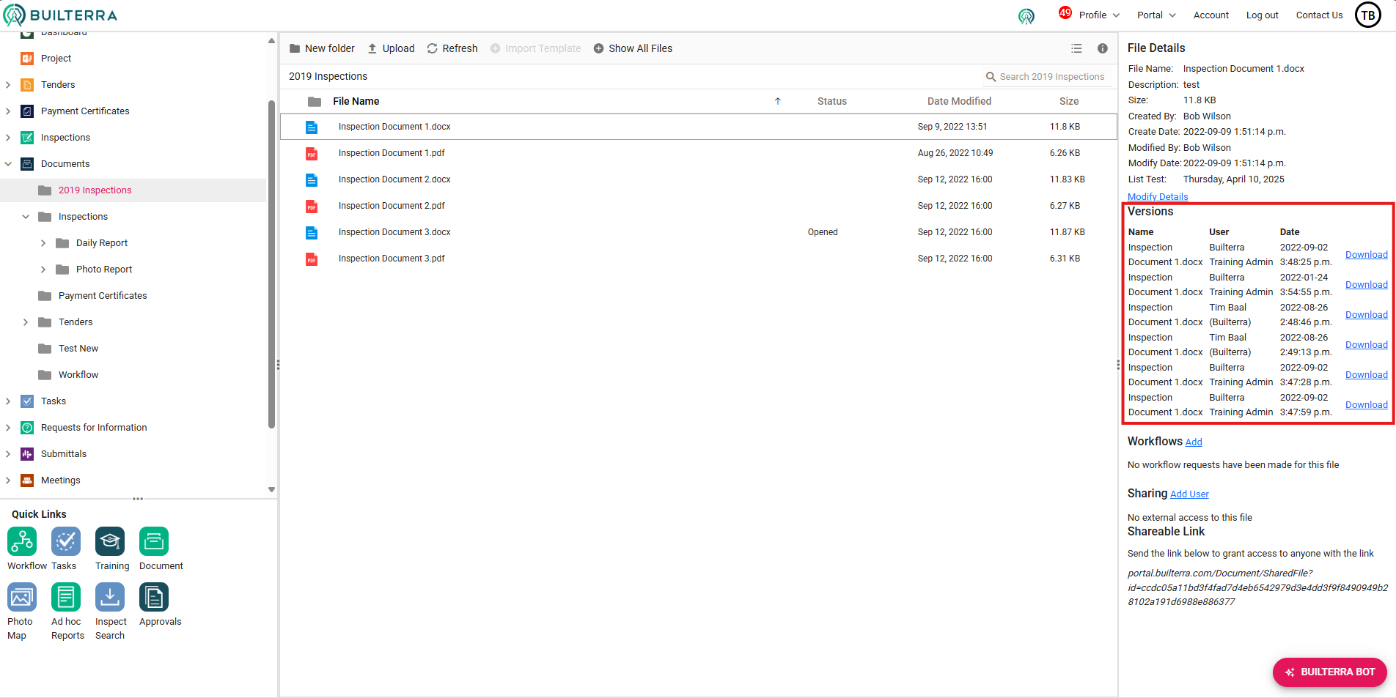Click the Search 2019 Inspections field
The width and height of the screenshot is (1396, 698).
[1046, 76]
